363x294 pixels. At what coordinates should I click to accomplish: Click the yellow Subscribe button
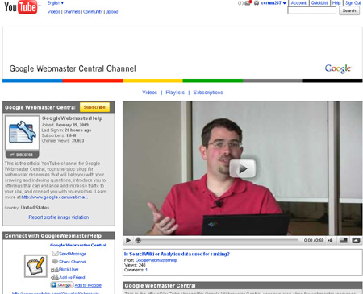pyautogui.click(x=94, y=107)
